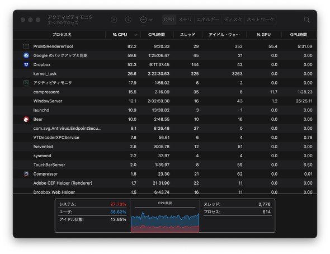Click the 82.2 CPU value for ProMSRendererTool

click(x=132, y=46)
